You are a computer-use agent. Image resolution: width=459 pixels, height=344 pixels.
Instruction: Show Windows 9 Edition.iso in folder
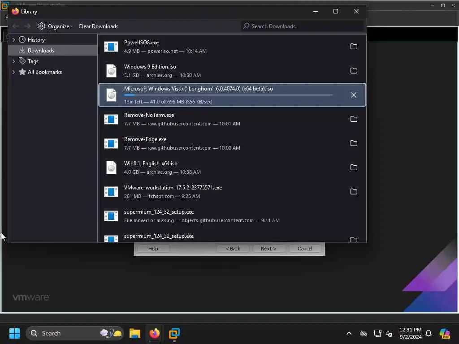[x=354, y=71]
